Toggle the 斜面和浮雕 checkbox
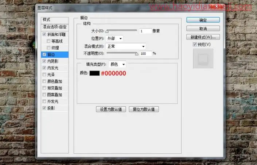Viewport: 257px width, 165px height. (44, 34)
